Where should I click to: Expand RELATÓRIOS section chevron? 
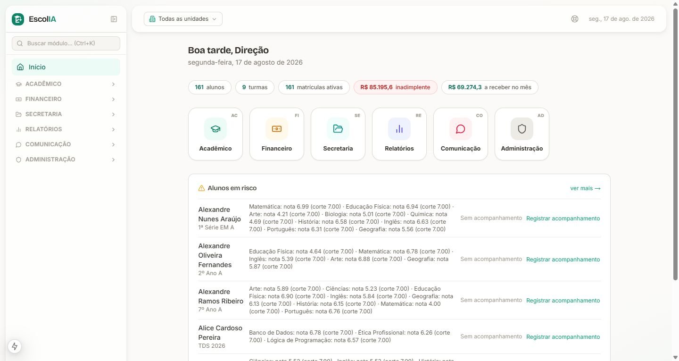tap(113, 129)
